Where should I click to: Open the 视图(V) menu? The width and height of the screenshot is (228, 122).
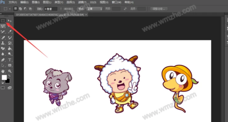[104, 2]
